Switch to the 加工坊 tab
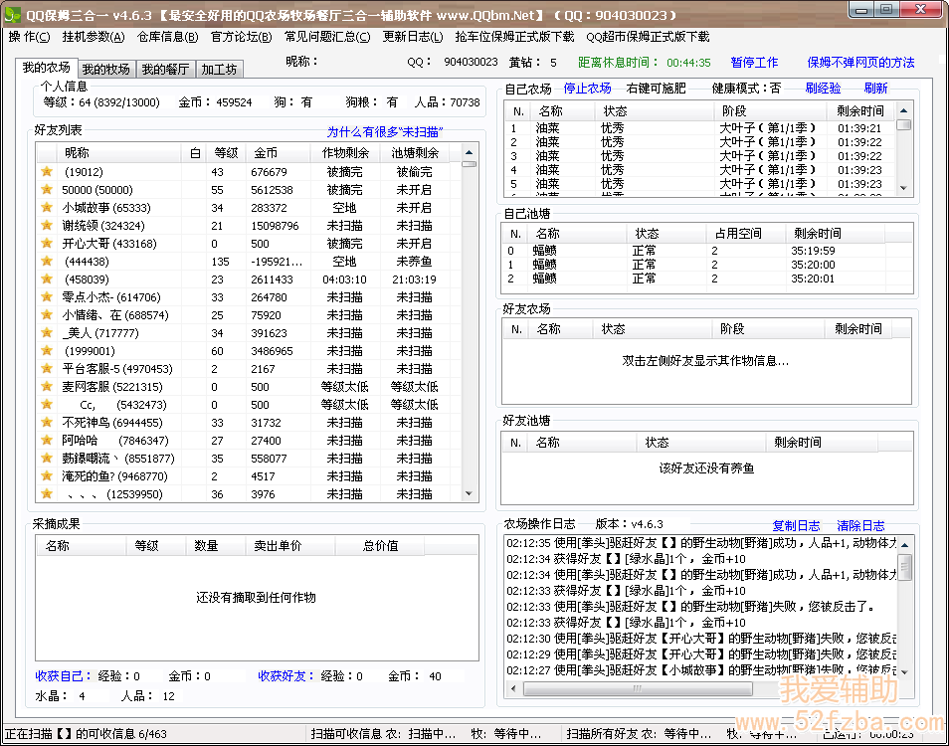The image size is (949, 746). click(x=218, y=70)
